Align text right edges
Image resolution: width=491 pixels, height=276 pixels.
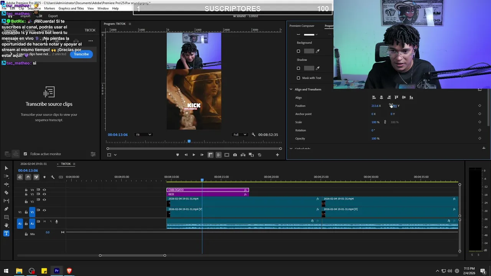[x=389, y=97]
